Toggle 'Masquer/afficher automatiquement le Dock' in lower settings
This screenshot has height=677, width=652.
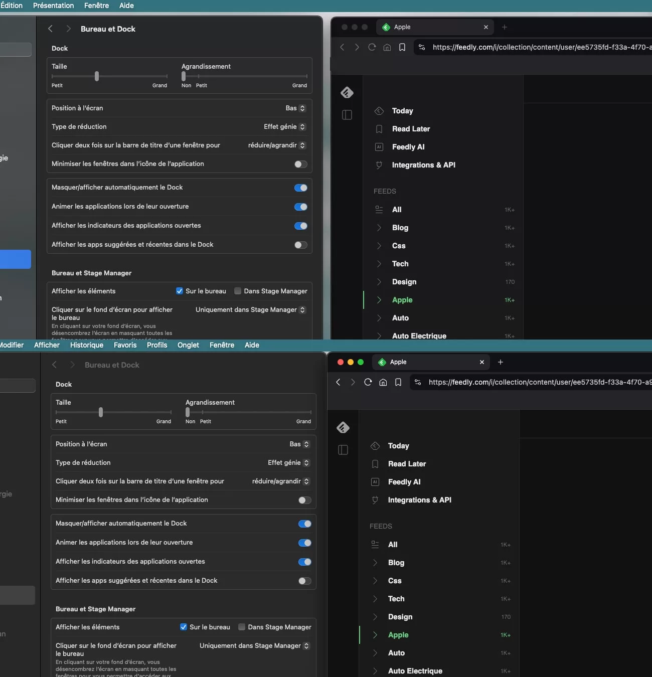[x=305, y=524]
